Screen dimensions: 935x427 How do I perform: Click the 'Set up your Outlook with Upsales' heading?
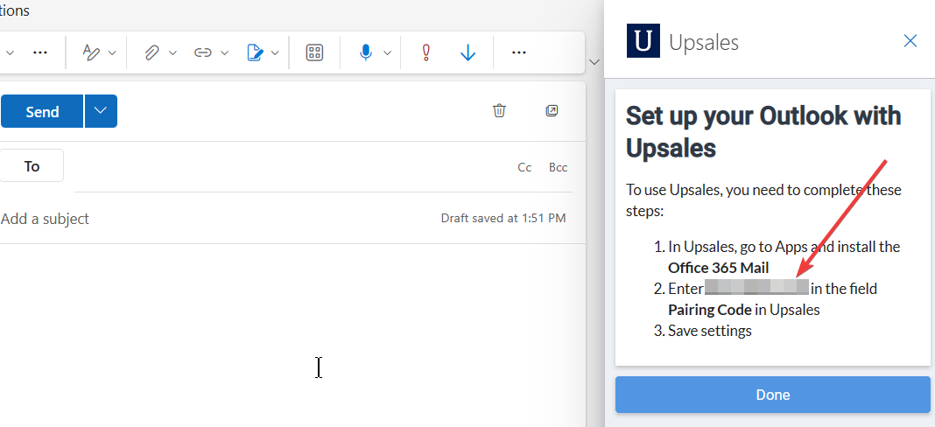tap(763, 131)
